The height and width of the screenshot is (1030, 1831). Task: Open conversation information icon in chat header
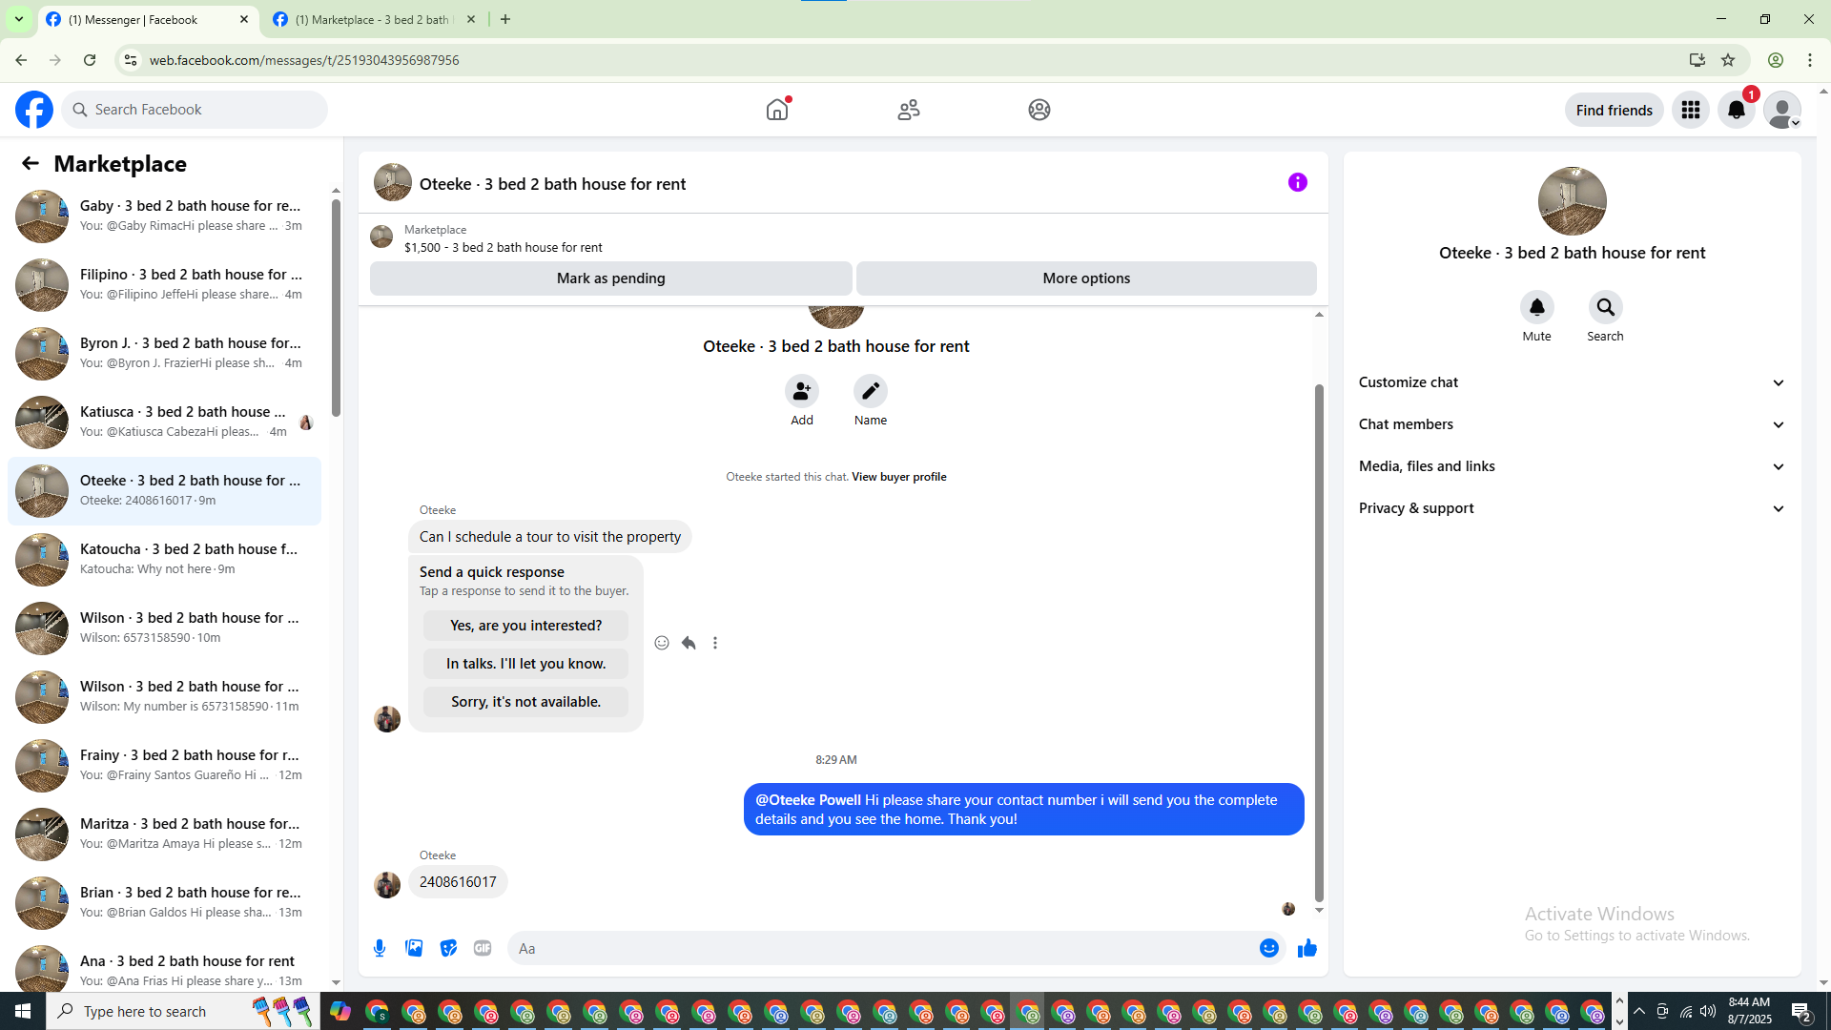click(1298, 182)
